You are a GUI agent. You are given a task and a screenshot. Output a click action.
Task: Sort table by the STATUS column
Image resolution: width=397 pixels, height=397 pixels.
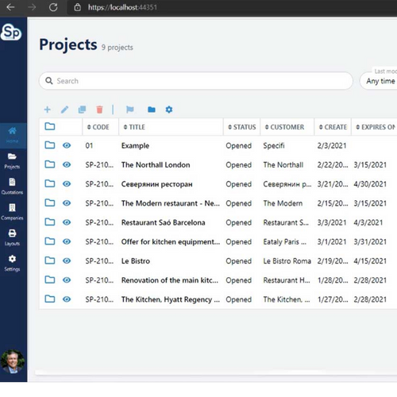coord(242,127)
